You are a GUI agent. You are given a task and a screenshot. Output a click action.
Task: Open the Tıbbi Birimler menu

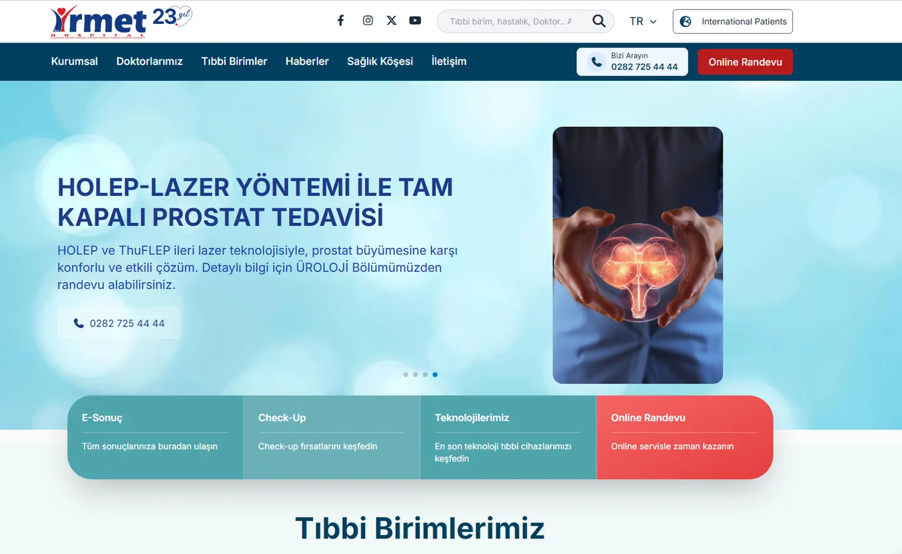[234, 61]
